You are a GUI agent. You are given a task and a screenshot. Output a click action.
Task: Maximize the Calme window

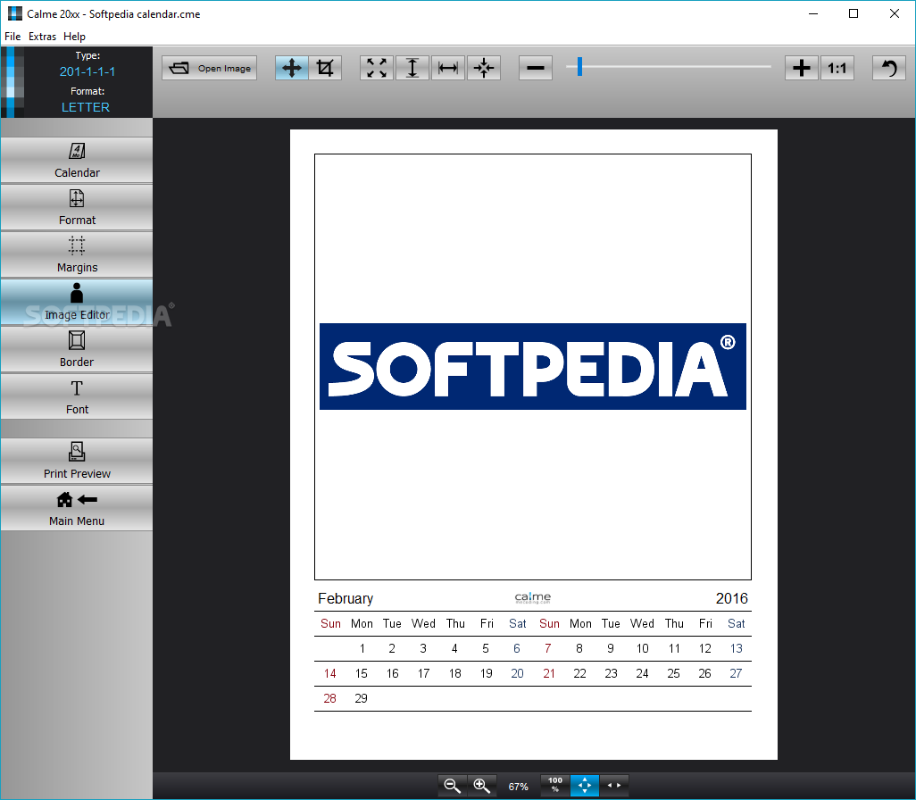coord(854,13)
